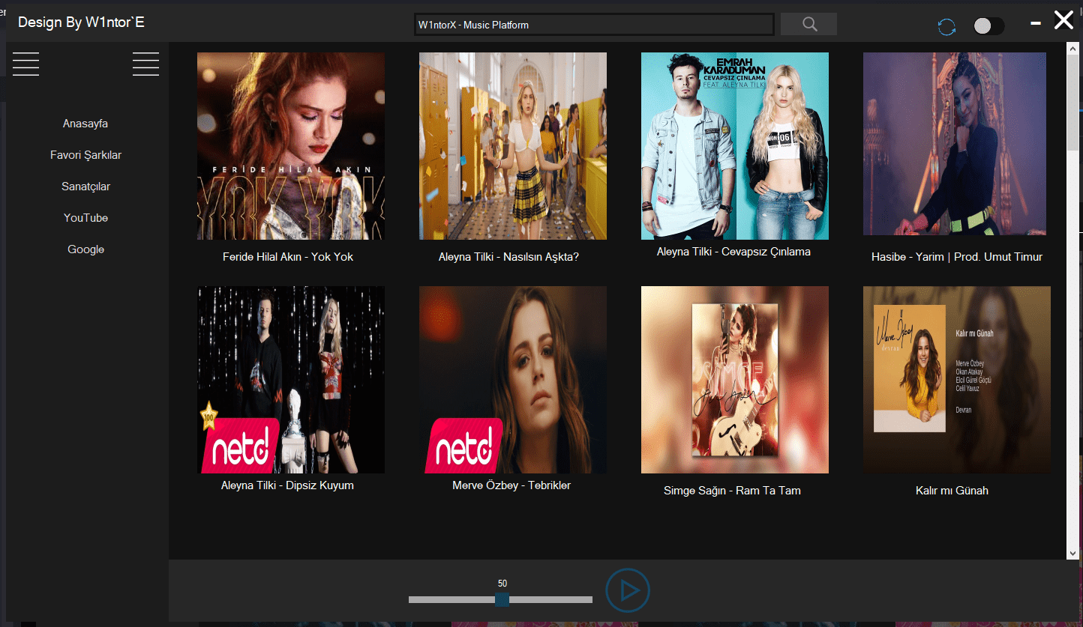
Task: Open Favori Şarkılar from the sidebar
Action: [x=85, y=155]
